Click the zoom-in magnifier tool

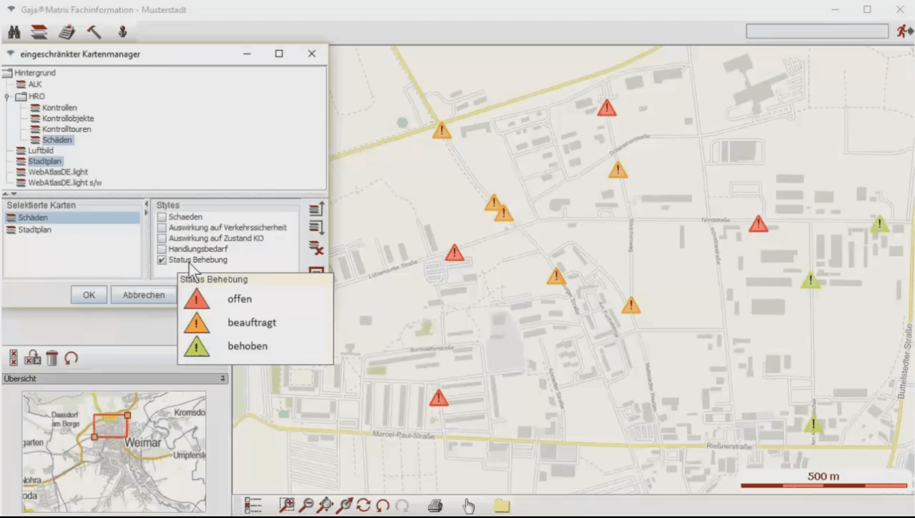287,505
